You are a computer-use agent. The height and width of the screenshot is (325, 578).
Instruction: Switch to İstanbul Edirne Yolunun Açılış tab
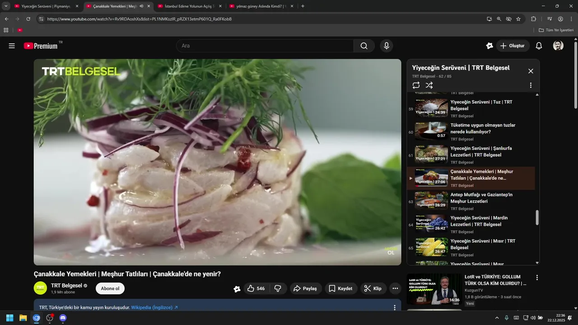coord(190,6)
